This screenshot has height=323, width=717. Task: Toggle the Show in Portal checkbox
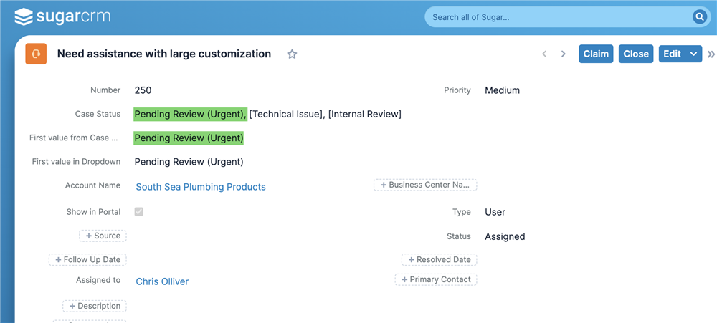coord(138,211)
